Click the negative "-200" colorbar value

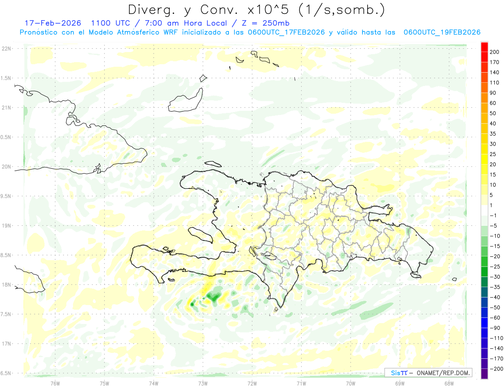click(496, 369)
